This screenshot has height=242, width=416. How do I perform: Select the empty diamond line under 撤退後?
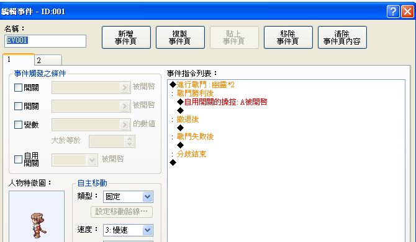click(181, 128)
